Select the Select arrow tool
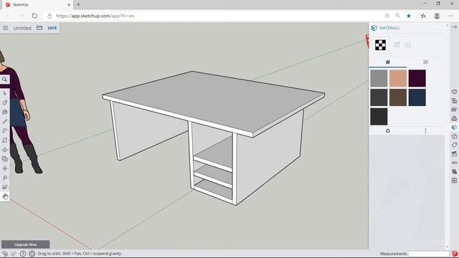This screenshot has width=459, height=258. coord(5,93)
